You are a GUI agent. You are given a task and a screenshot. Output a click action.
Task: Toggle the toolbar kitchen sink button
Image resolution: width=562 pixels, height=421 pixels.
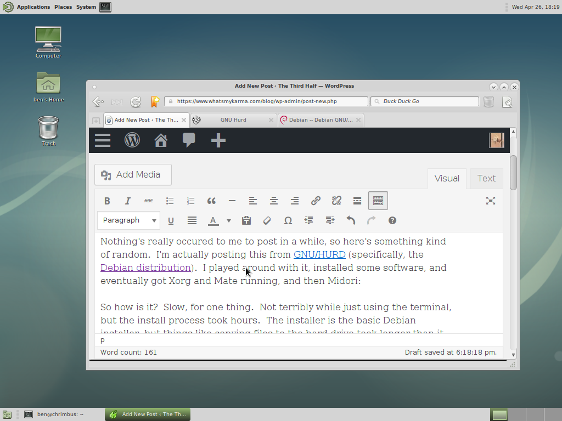[378, 201]
